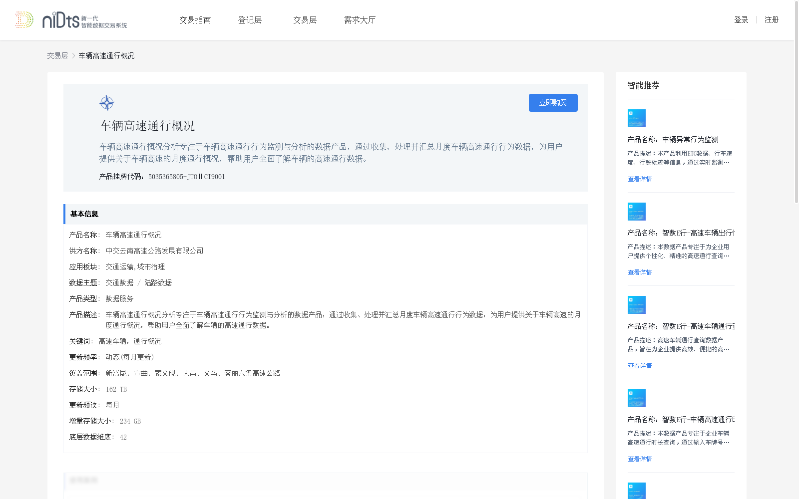Open the 需求大厅 menu
Image resolution: width=799 pixels, height=499 pixels.
point(360,20)
